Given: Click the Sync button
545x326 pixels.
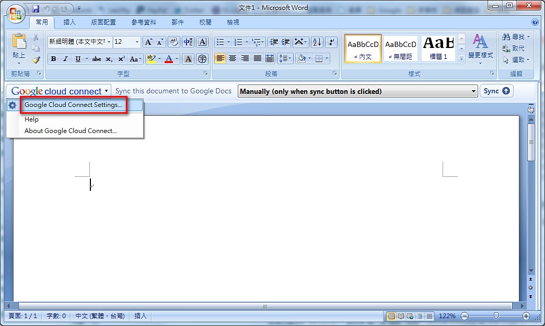Looking at the screenshot, I should click(496, 91).
